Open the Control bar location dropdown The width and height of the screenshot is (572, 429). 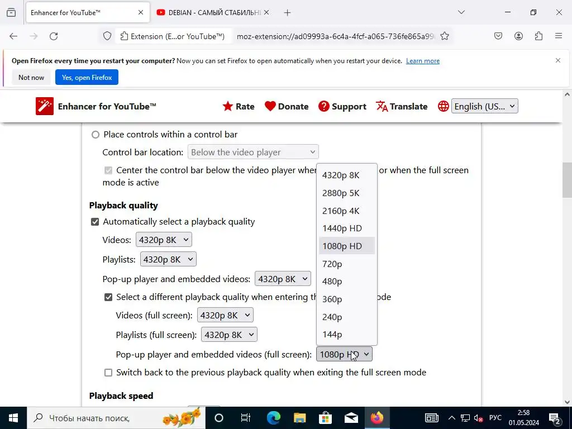(x=253, y=152)
